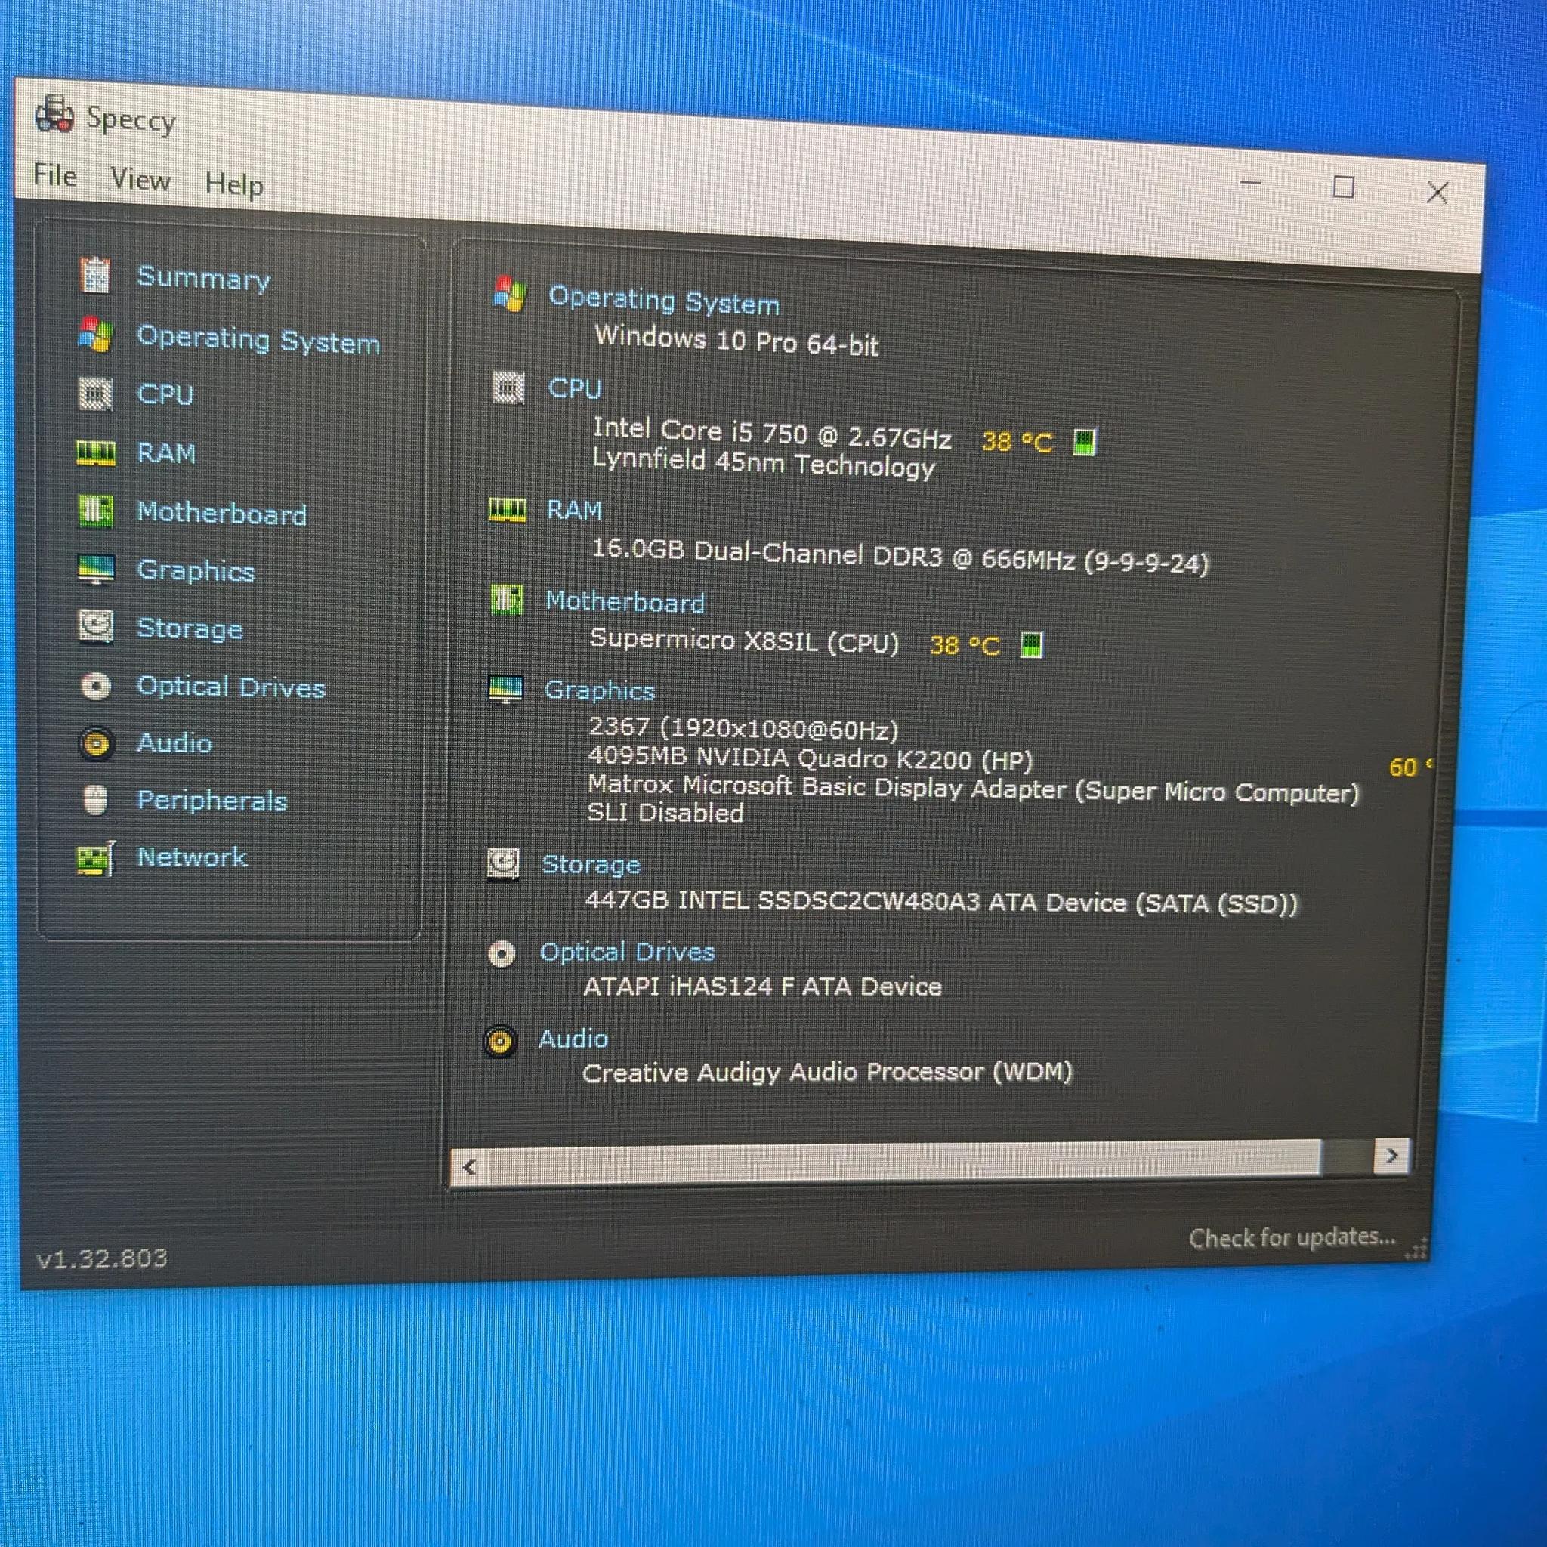Click the RAM stick icon in sidebar
1547x1547 pixels.
[x=95, y=453]
